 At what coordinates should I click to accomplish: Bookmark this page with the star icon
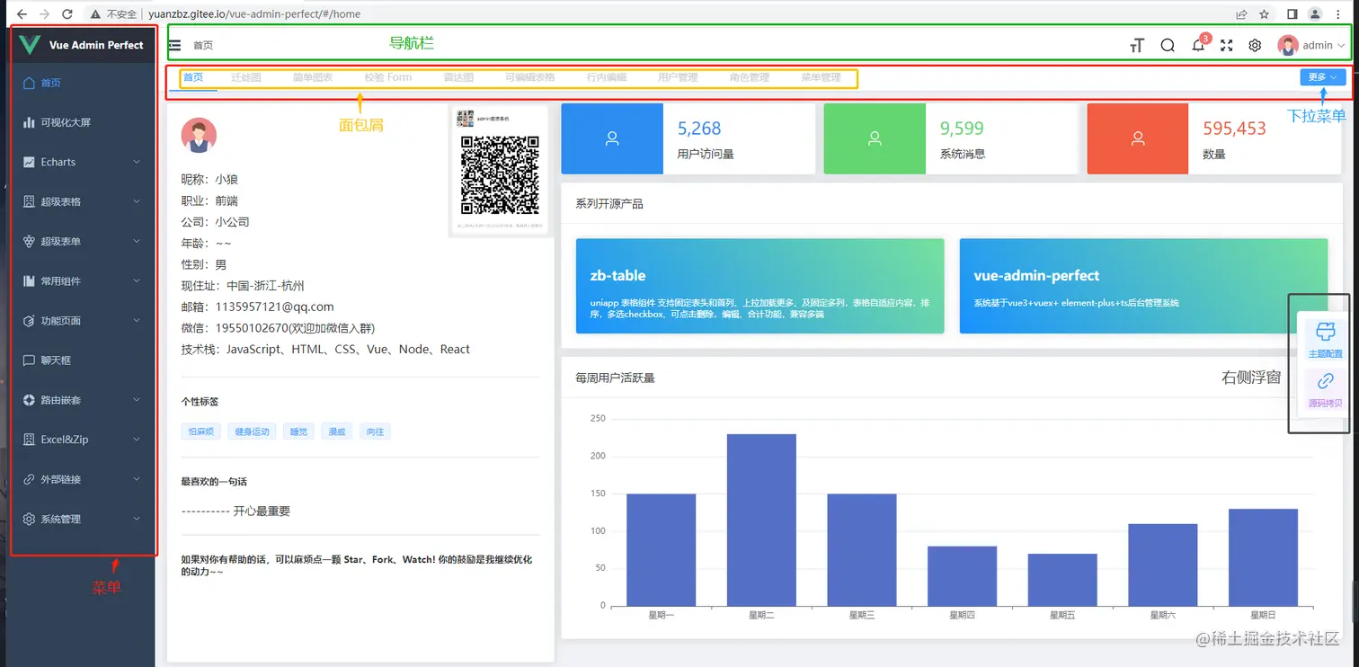[1265, 14]
